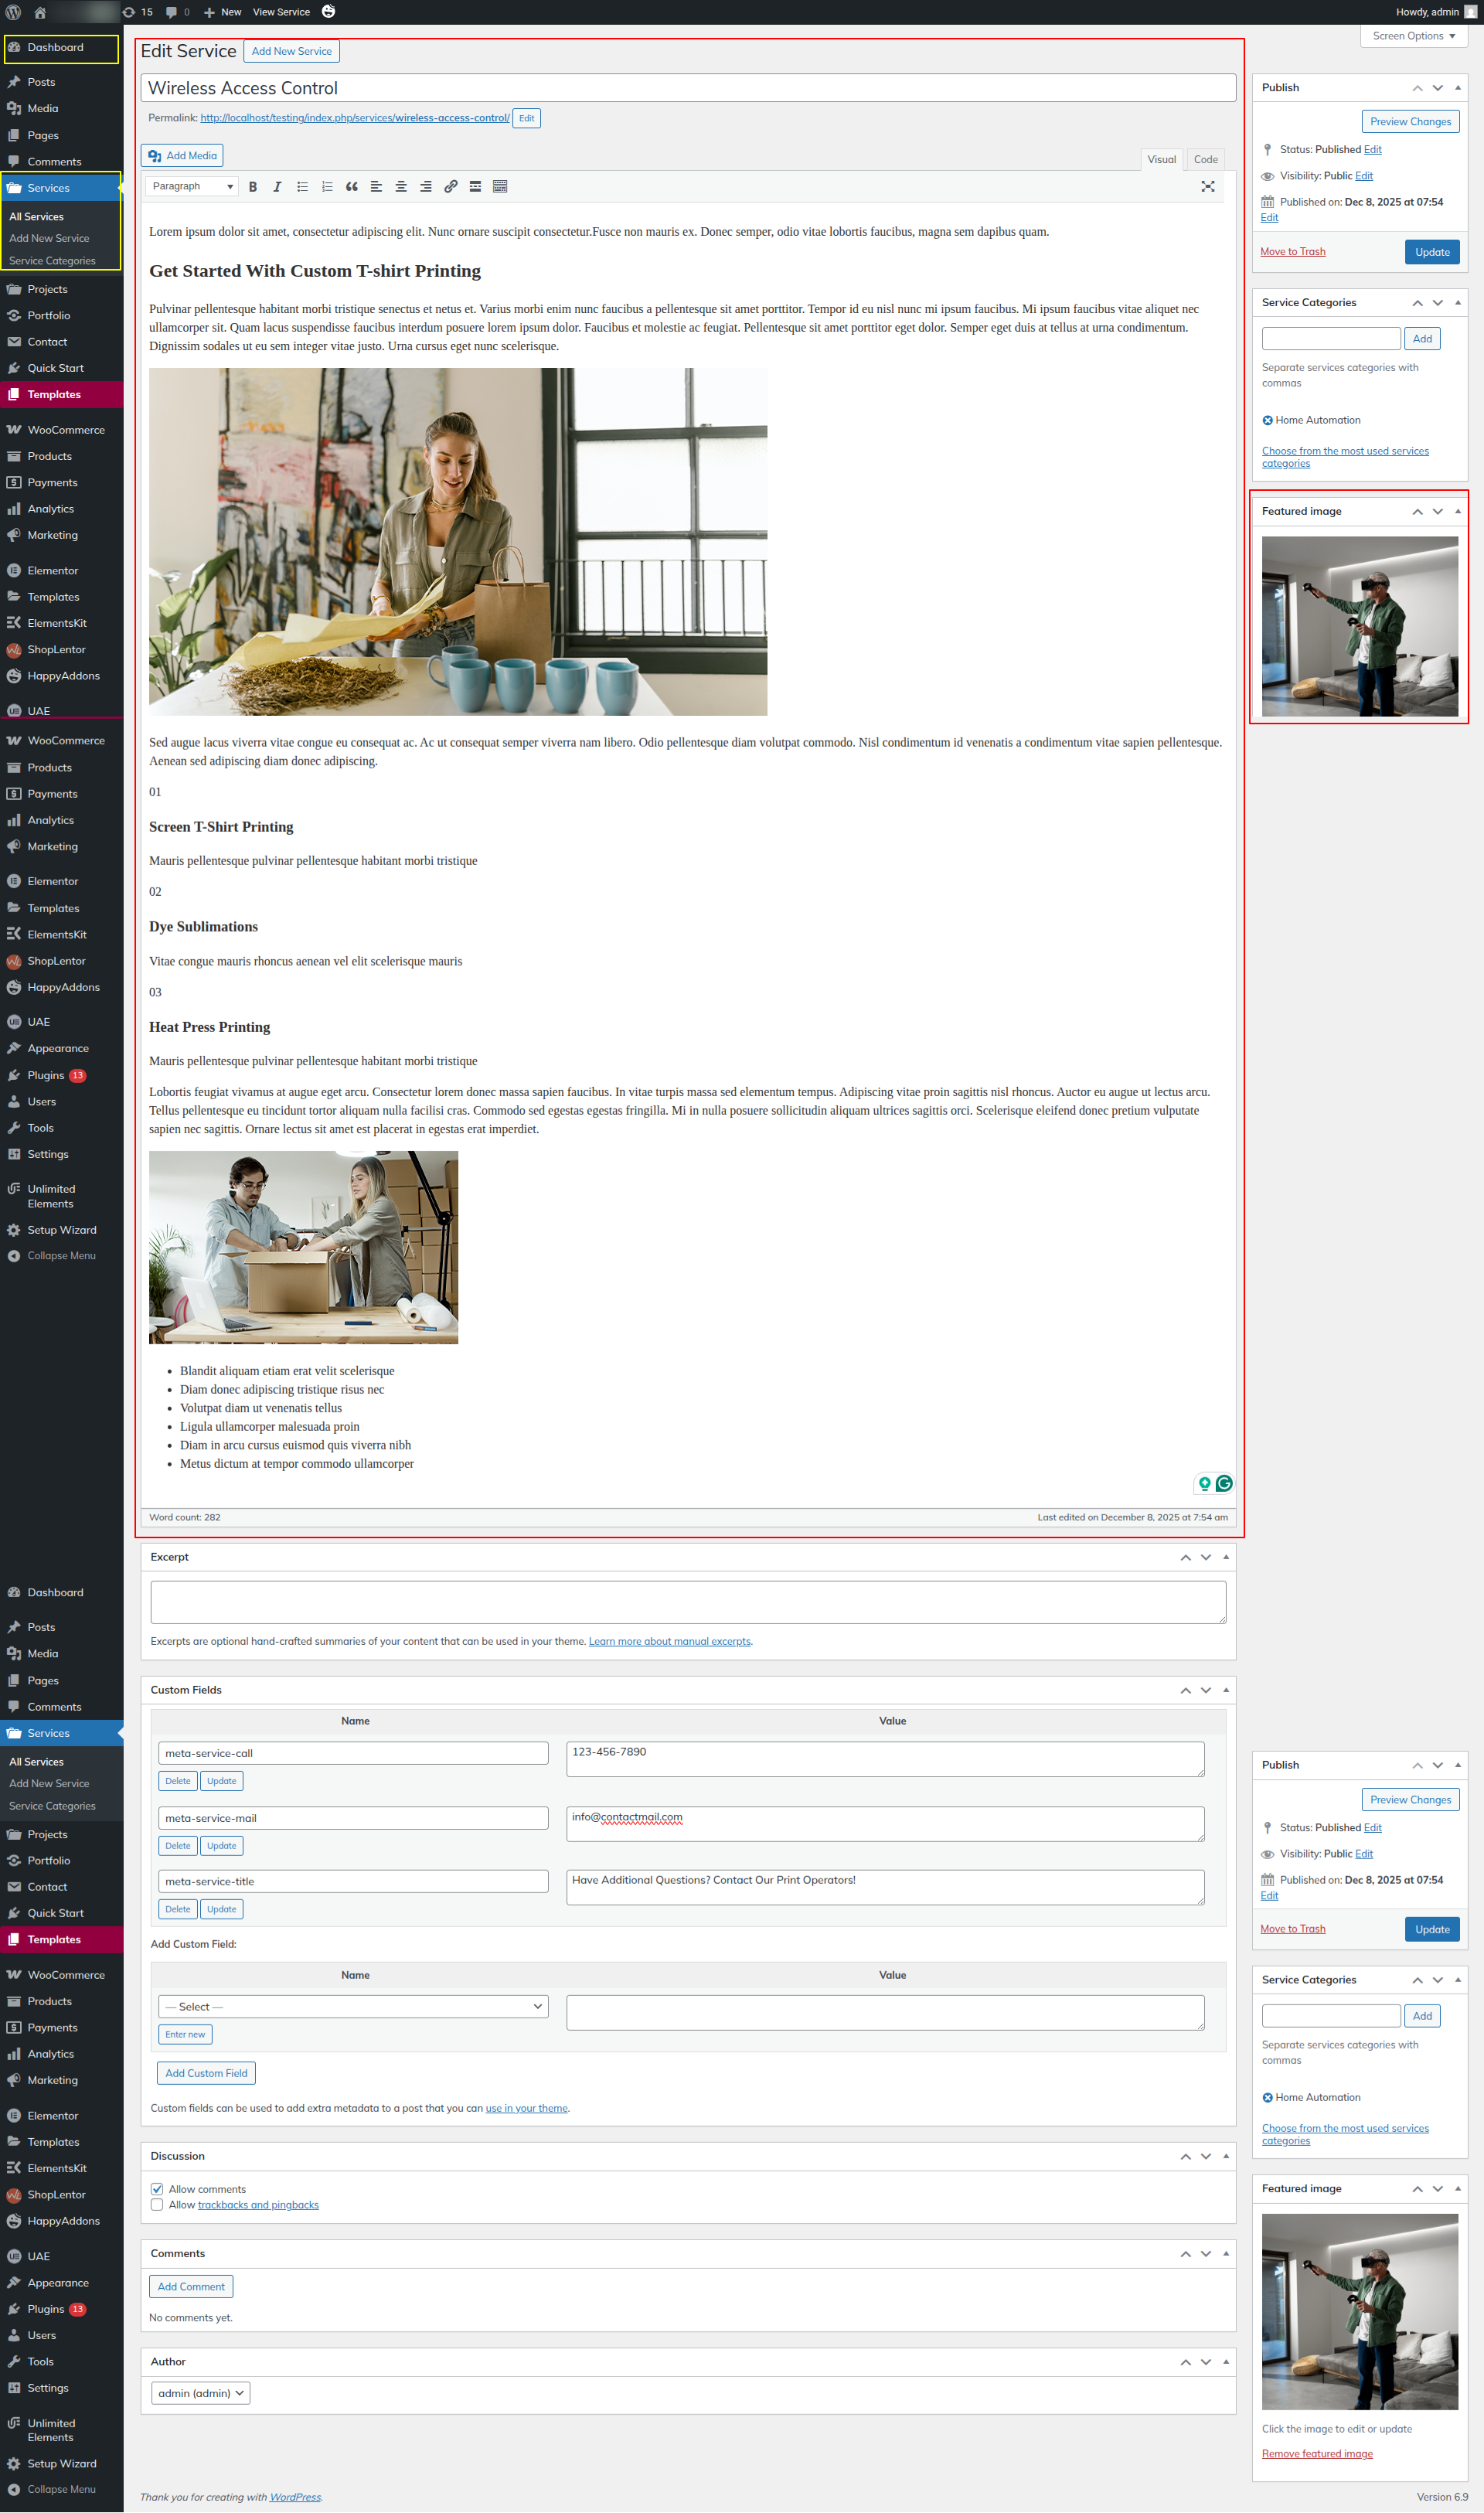Enable Allow trackbacks and pingbacks checkbox
This screenshot has width=1484, height=2513.
point(157,2204)
